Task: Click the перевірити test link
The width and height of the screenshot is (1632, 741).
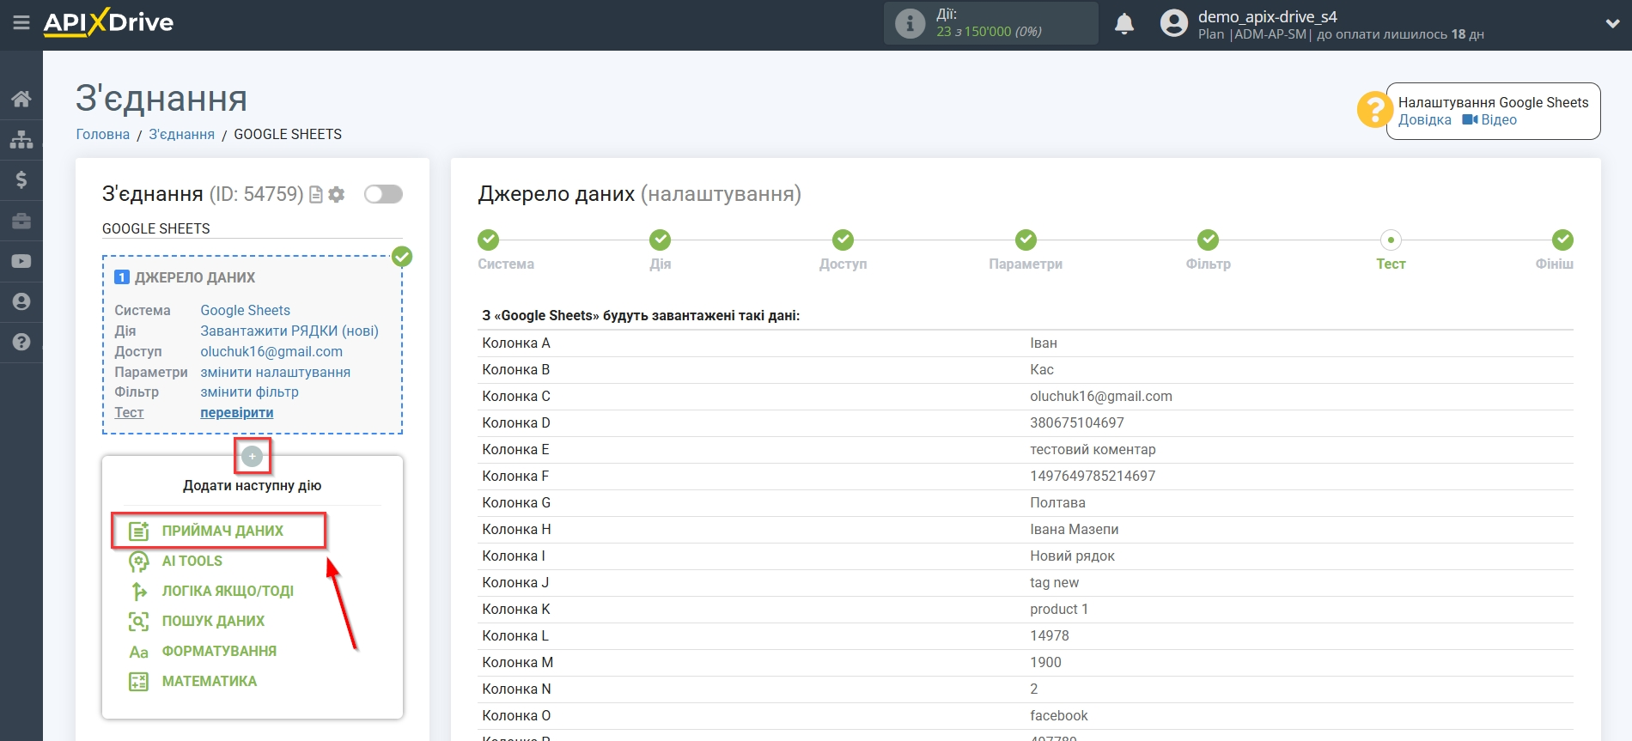Action: [x=237, y=412]
